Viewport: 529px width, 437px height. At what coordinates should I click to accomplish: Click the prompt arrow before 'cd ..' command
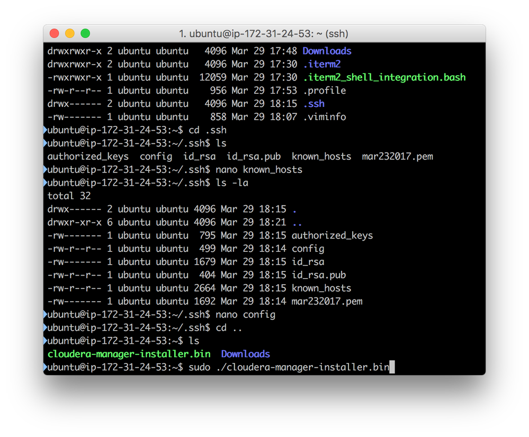click(x=44, y=327)
